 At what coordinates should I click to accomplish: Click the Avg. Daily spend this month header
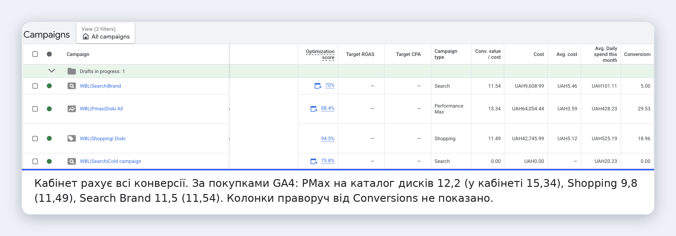coord(606,54)
